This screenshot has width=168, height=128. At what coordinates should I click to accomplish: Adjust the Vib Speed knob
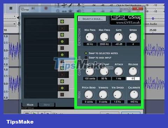pyautogui.click(x=118, y=95)
